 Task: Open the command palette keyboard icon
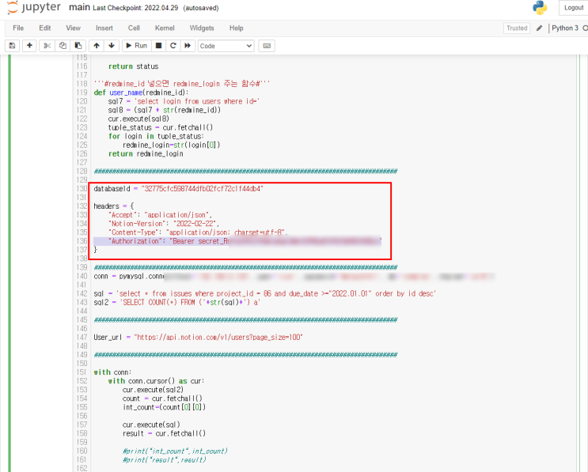coord(267,46)
